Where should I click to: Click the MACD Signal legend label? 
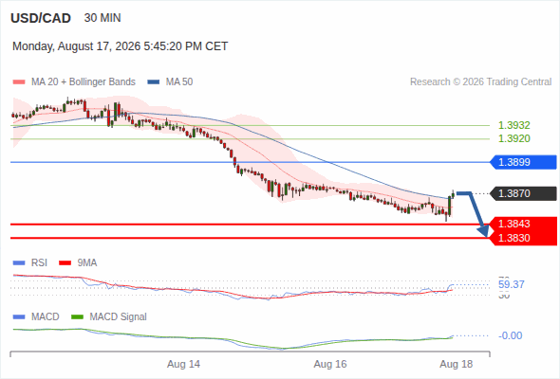118,317
